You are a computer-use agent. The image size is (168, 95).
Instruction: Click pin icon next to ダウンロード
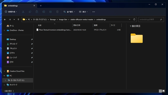(32, 44)
